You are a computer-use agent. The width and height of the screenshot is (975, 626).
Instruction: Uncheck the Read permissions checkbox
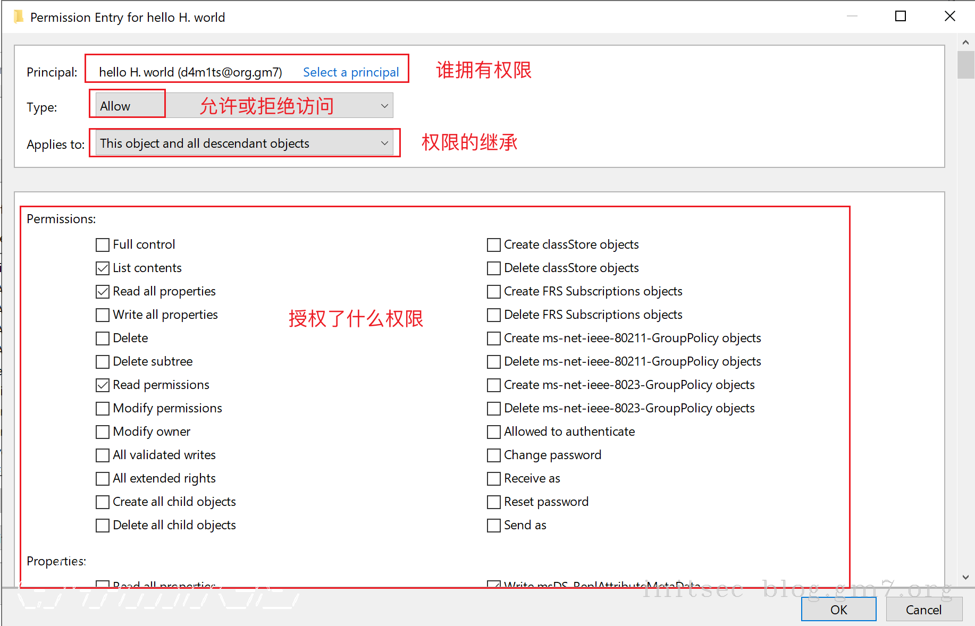pos(103,385)
